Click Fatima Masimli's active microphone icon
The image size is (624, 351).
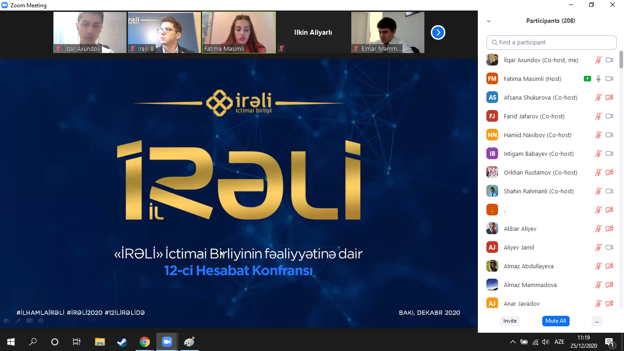pos(598,79)
